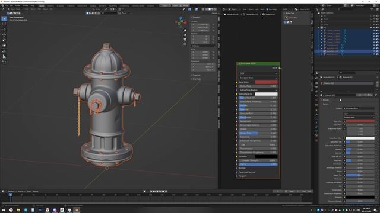Open the Random Walk dropdown in Principled node
Viewport: 380px width, 213px height.
click(258, 78)
